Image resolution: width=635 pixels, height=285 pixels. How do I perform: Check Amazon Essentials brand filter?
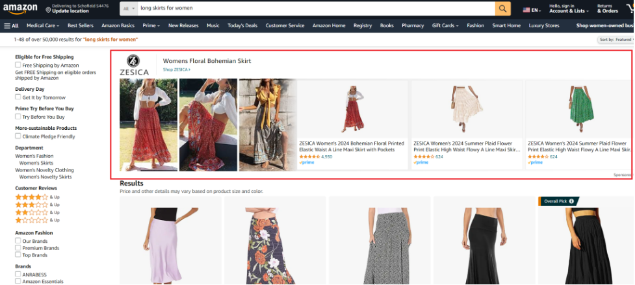(x=18, y=281)
